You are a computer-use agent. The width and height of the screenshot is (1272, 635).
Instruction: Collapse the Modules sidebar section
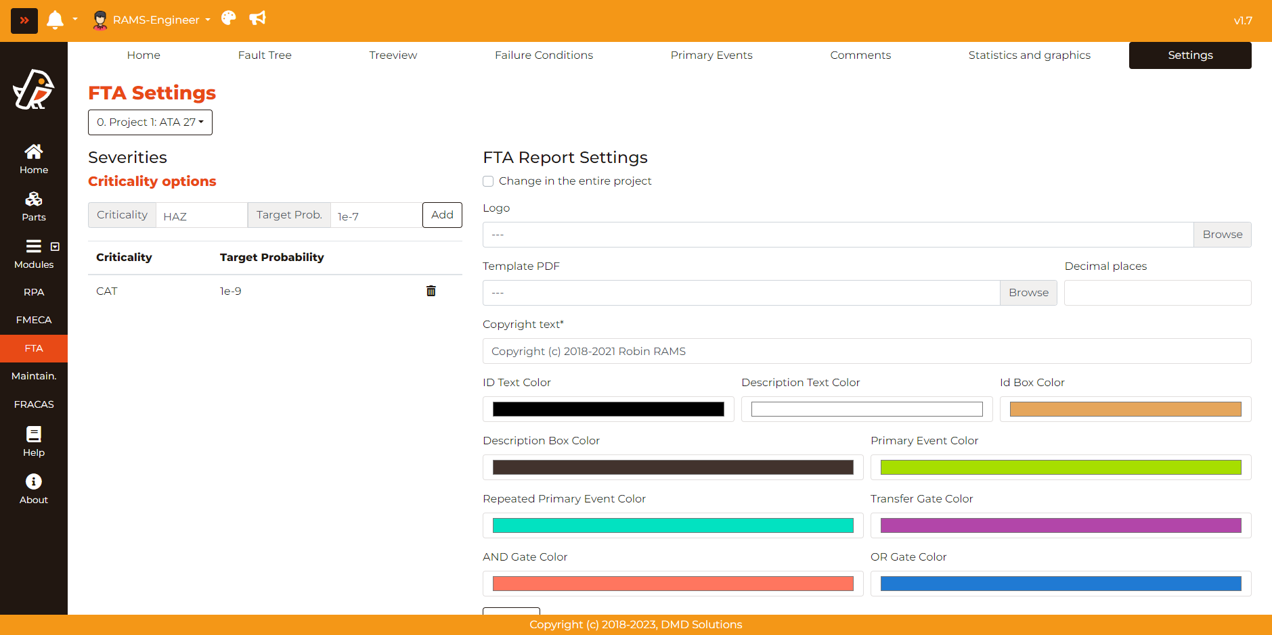pyautogui.click(x=55, y=247)
